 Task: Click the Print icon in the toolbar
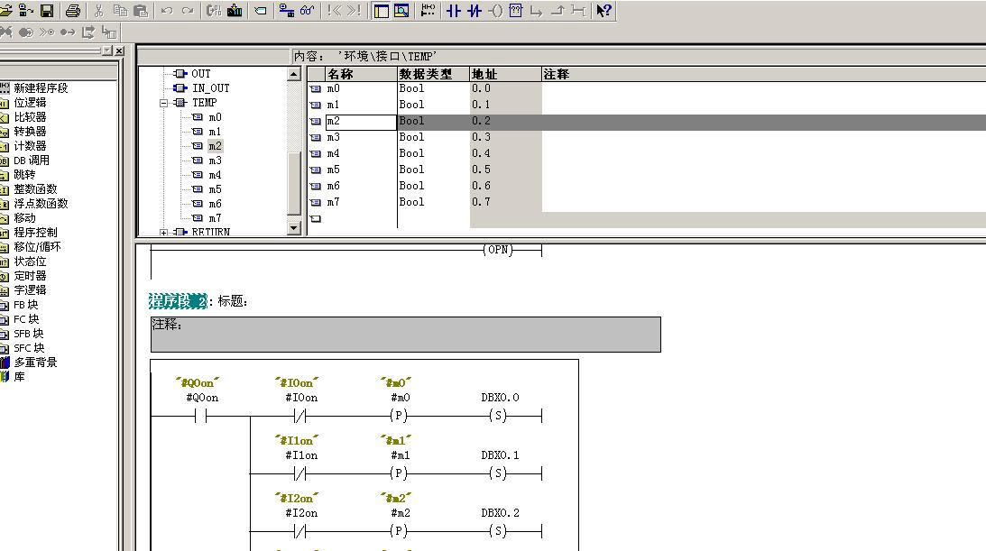click(73, 11)
